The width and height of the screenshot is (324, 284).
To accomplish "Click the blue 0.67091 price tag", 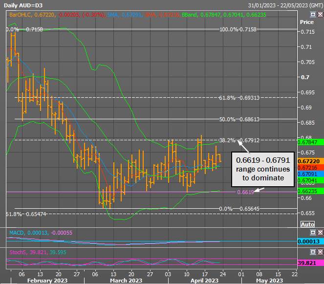I will pyautogui.click(x=311, y=174).
